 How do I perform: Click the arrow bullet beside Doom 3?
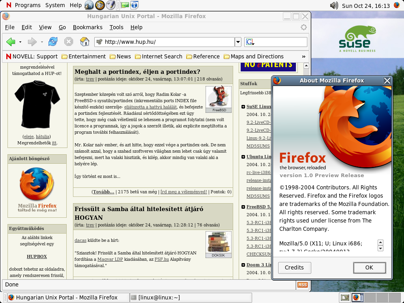coord(243,265)
